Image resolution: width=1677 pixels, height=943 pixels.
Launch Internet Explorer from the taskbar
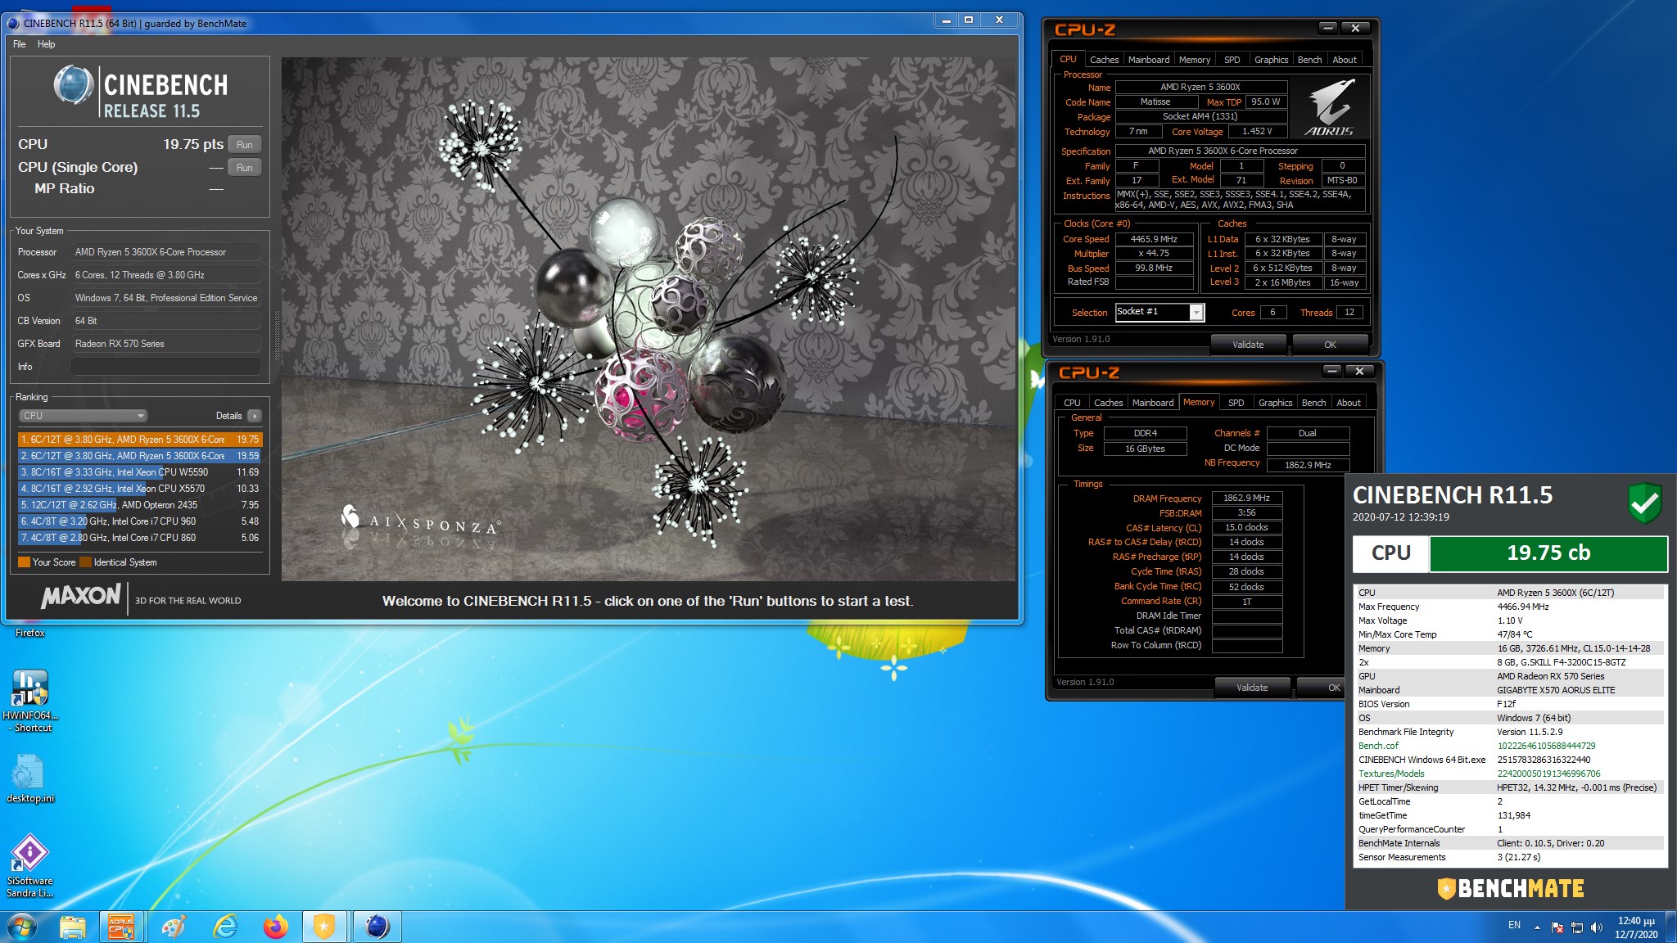pyautogui.click(x=224, y=927)
